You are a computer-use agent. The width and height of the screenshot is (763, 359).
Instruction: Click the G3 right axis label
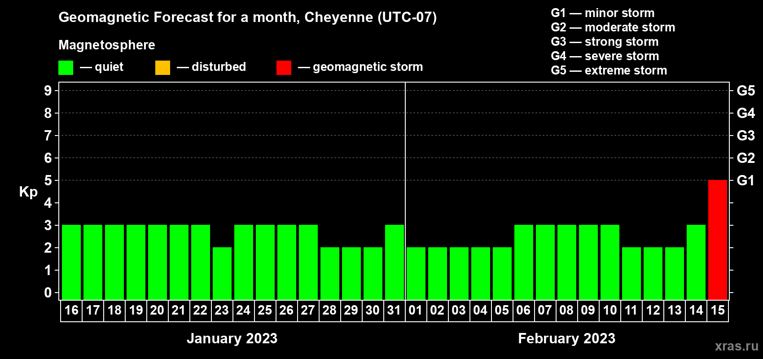[746, 136]
